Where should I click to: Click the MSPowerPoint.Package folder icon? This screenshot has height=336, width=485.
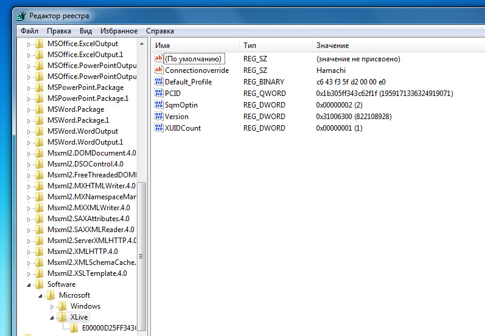40,87
